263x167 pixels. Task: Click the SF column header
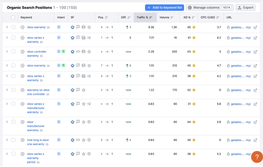(72, 17)
